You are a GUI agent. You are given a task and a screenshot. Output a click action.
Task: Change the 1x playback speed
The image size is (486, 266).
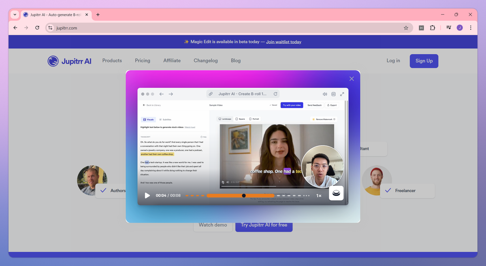(x=319, y=196)
